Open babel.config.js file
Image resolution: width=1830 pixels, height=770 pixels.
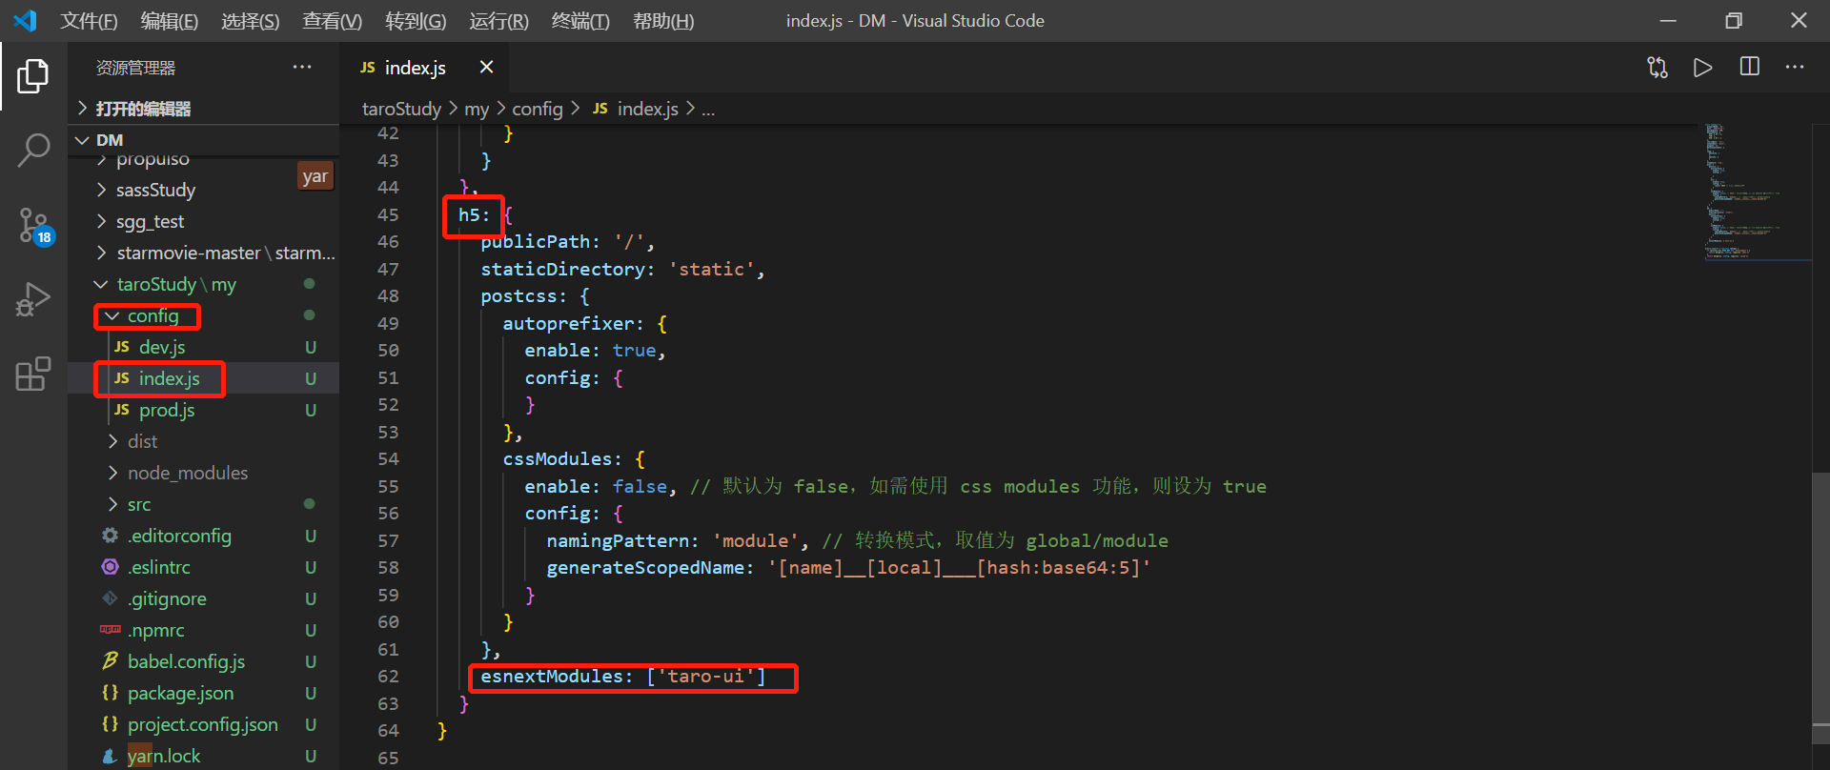(203, 661)
